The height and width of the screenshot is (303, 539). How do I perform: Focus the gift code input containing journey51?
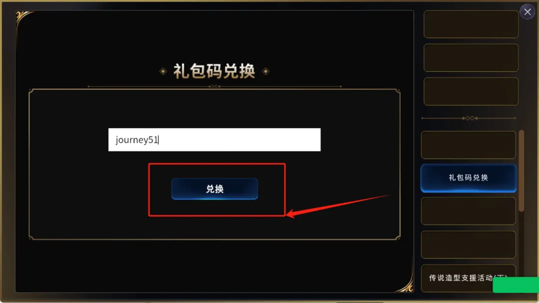click(214, 140)
